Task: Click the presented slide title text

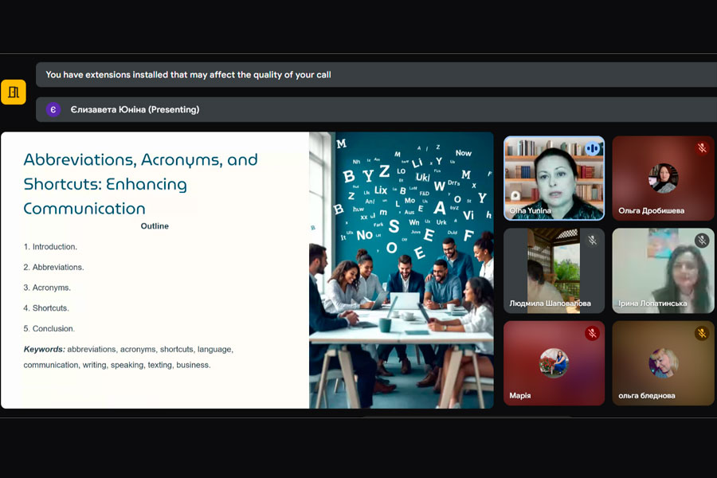Action: point(141,184)
